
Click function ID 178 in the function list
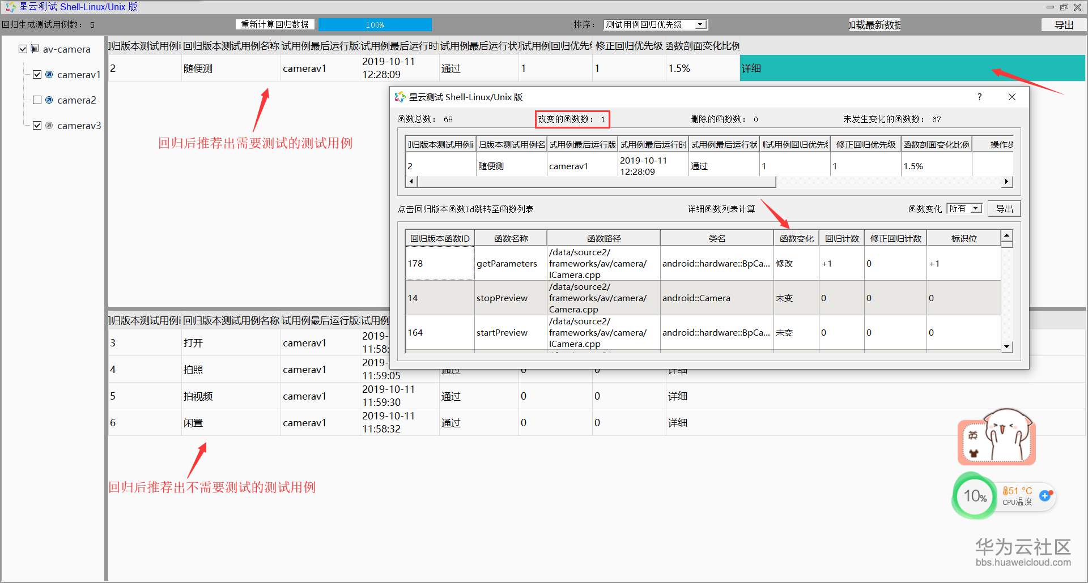pos(440,263)
